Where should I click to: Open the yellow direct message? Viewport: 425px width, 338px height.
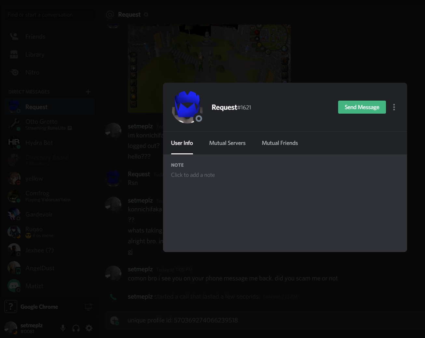tap(49, 178)
